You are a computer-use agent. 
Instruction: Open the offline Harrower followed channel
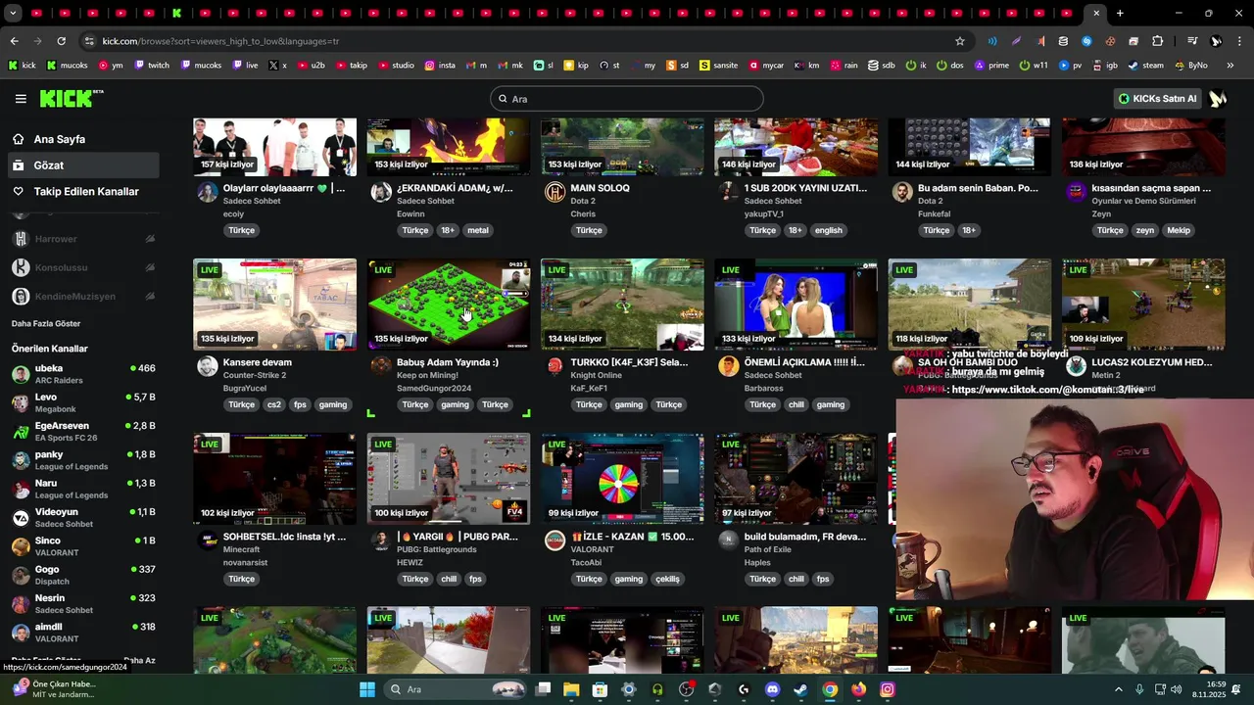click(83, 239)
